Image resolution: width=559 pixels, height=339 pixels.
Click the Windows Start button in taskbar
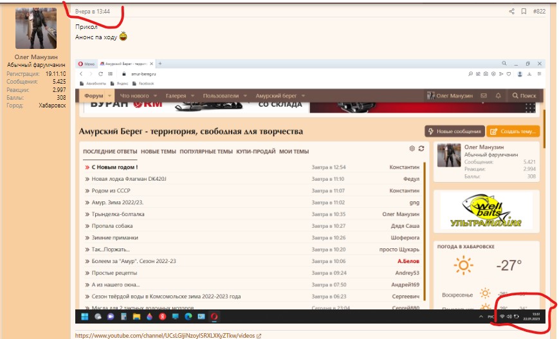84,316
